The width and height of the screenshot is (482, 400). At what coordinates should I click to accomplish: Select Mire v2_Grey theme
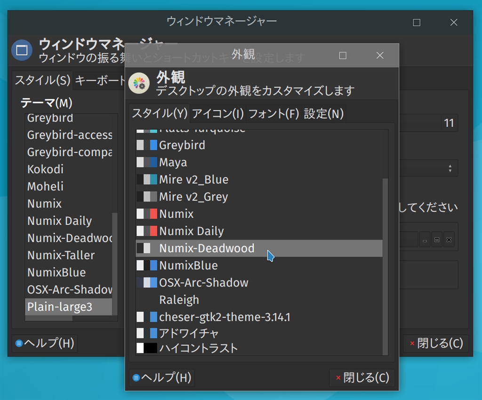259,196
